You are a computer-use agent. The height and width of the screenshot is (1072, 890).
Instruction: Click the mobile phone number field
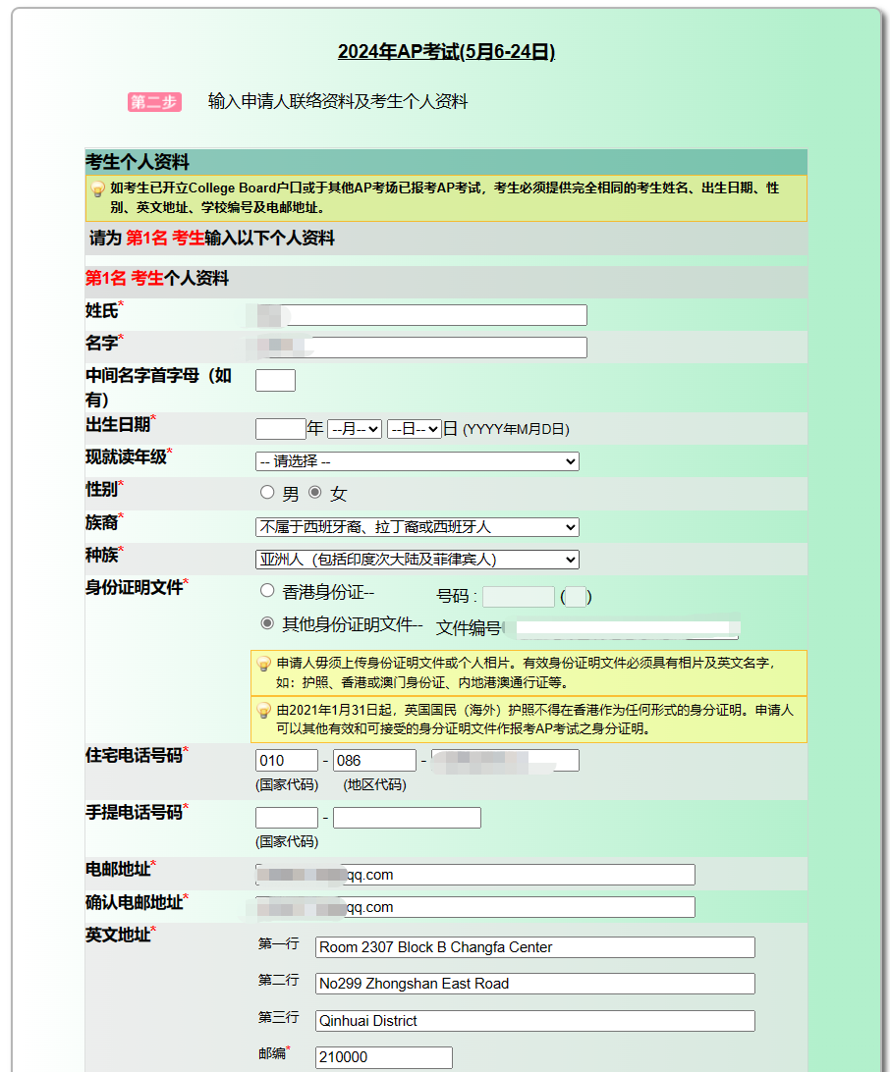click(x=407, y=818)
